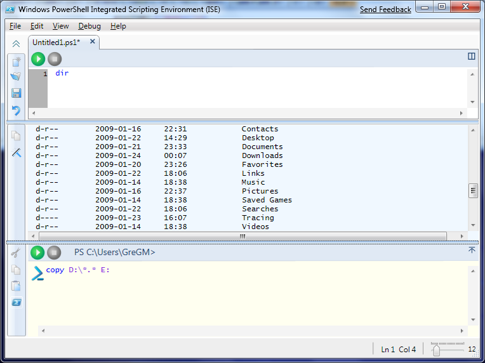Image resolution: width=485 pixels, height=363 pixels.
Task: Select the 'Music' directory entry
Action: click(x=253, y=182)
